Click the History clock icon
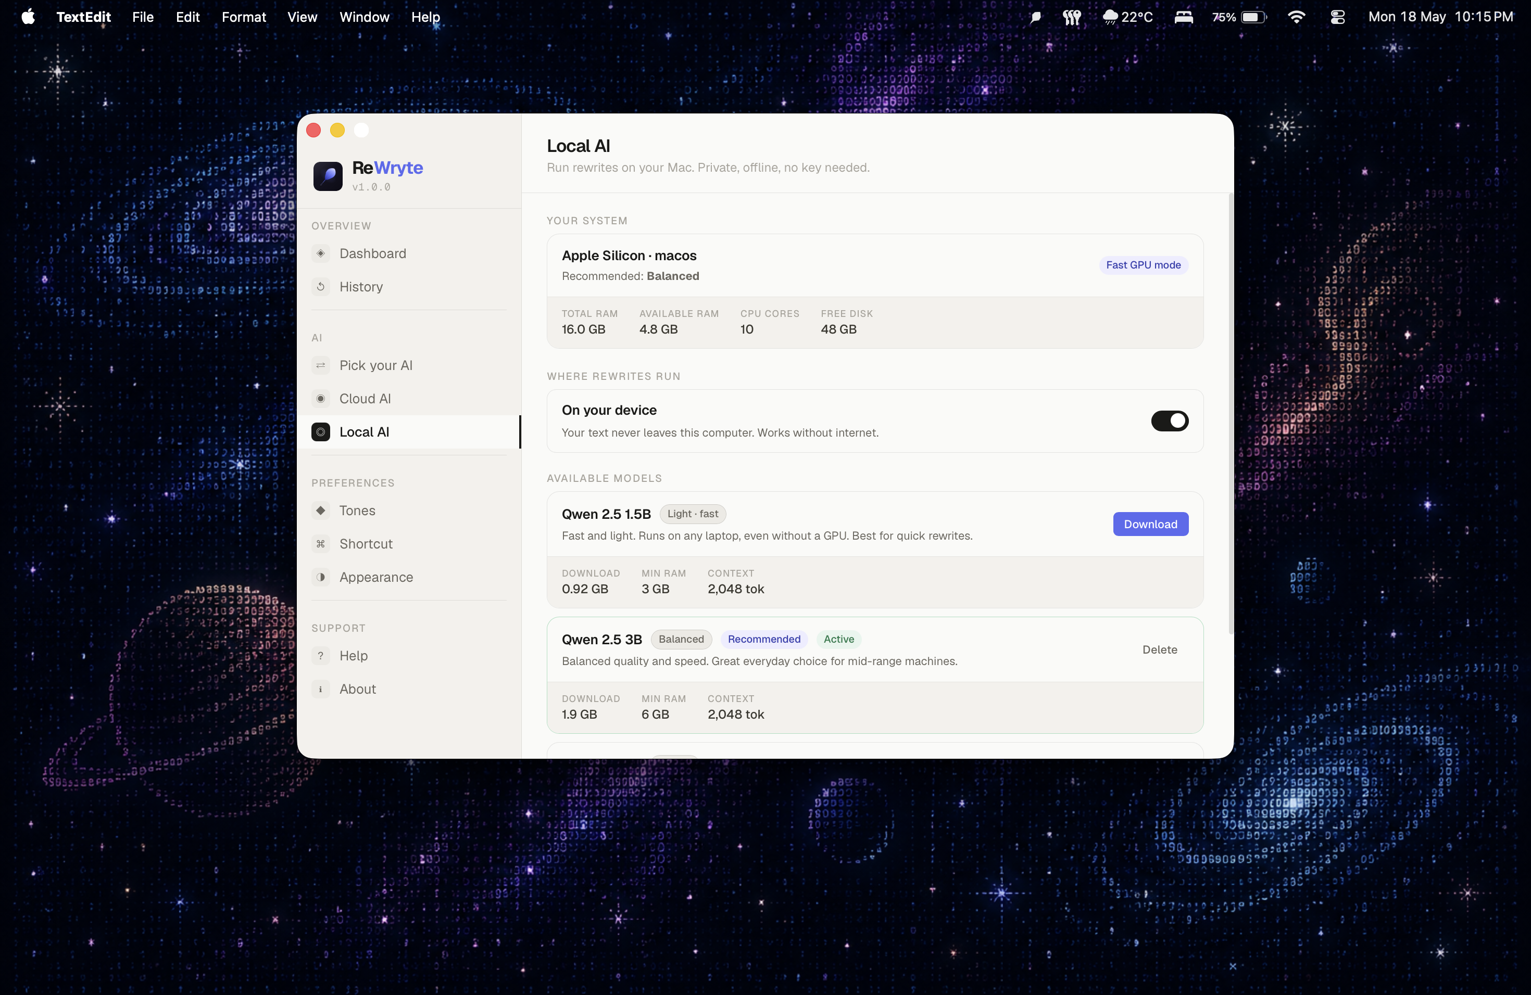The width and height of the screenshot is (1531, 995). click(320, 287)
